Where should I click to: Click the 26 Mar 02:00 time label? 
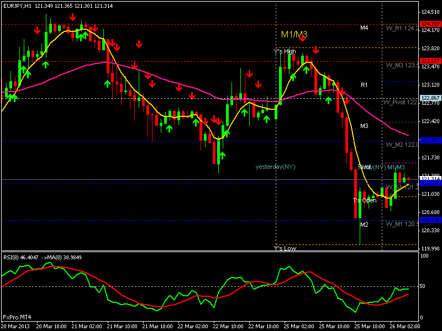(405, 326)
